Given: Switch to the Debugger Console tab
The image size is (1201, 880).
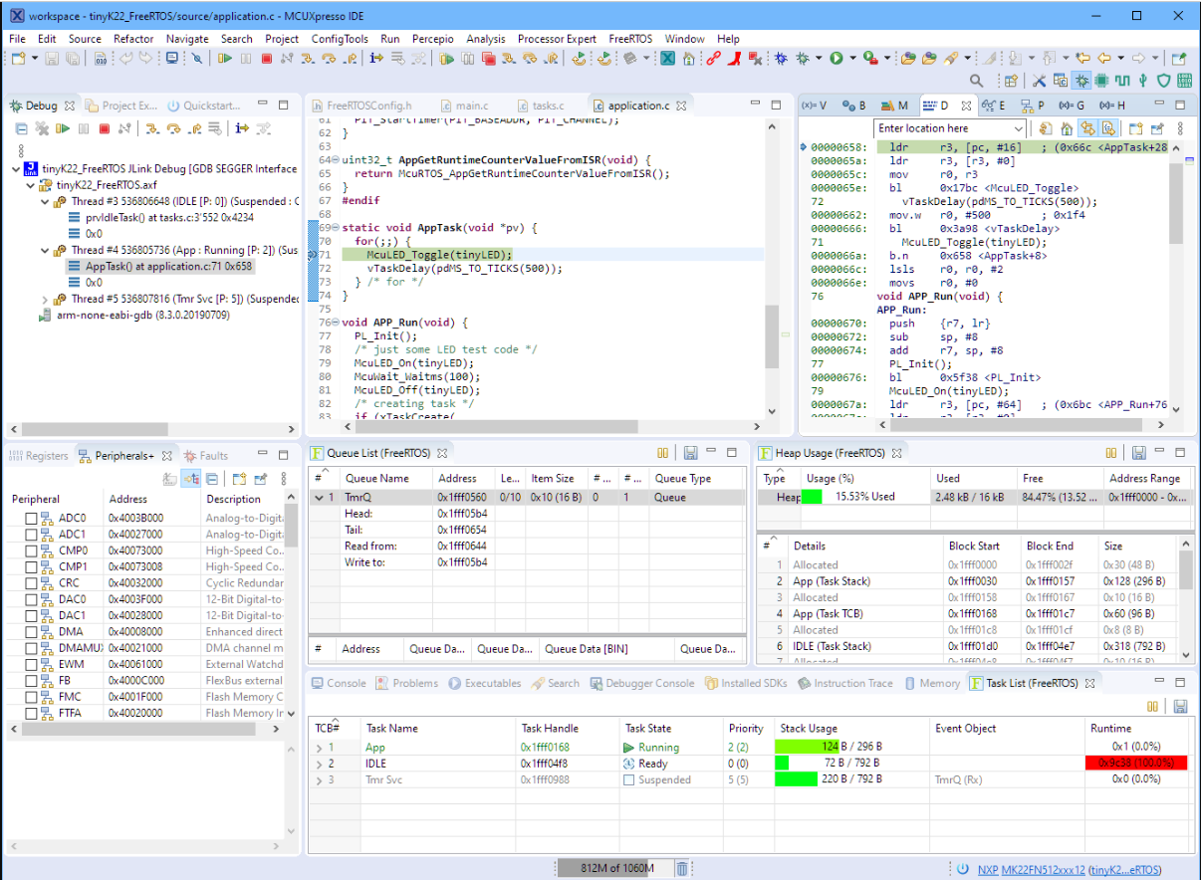Looking at the screenshot, I should tap(642, 683).
